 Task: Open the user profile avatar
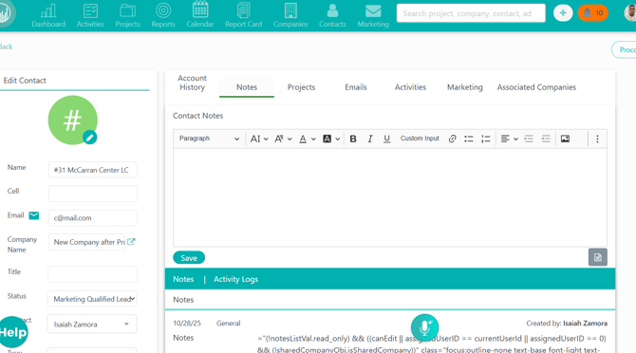630,13
